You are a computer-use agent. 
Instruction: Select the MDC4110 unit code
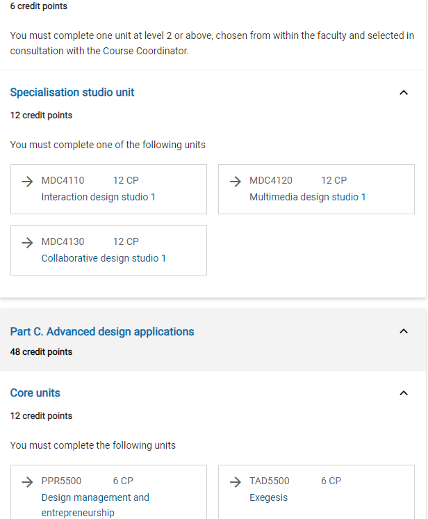(x=63, y=181)
